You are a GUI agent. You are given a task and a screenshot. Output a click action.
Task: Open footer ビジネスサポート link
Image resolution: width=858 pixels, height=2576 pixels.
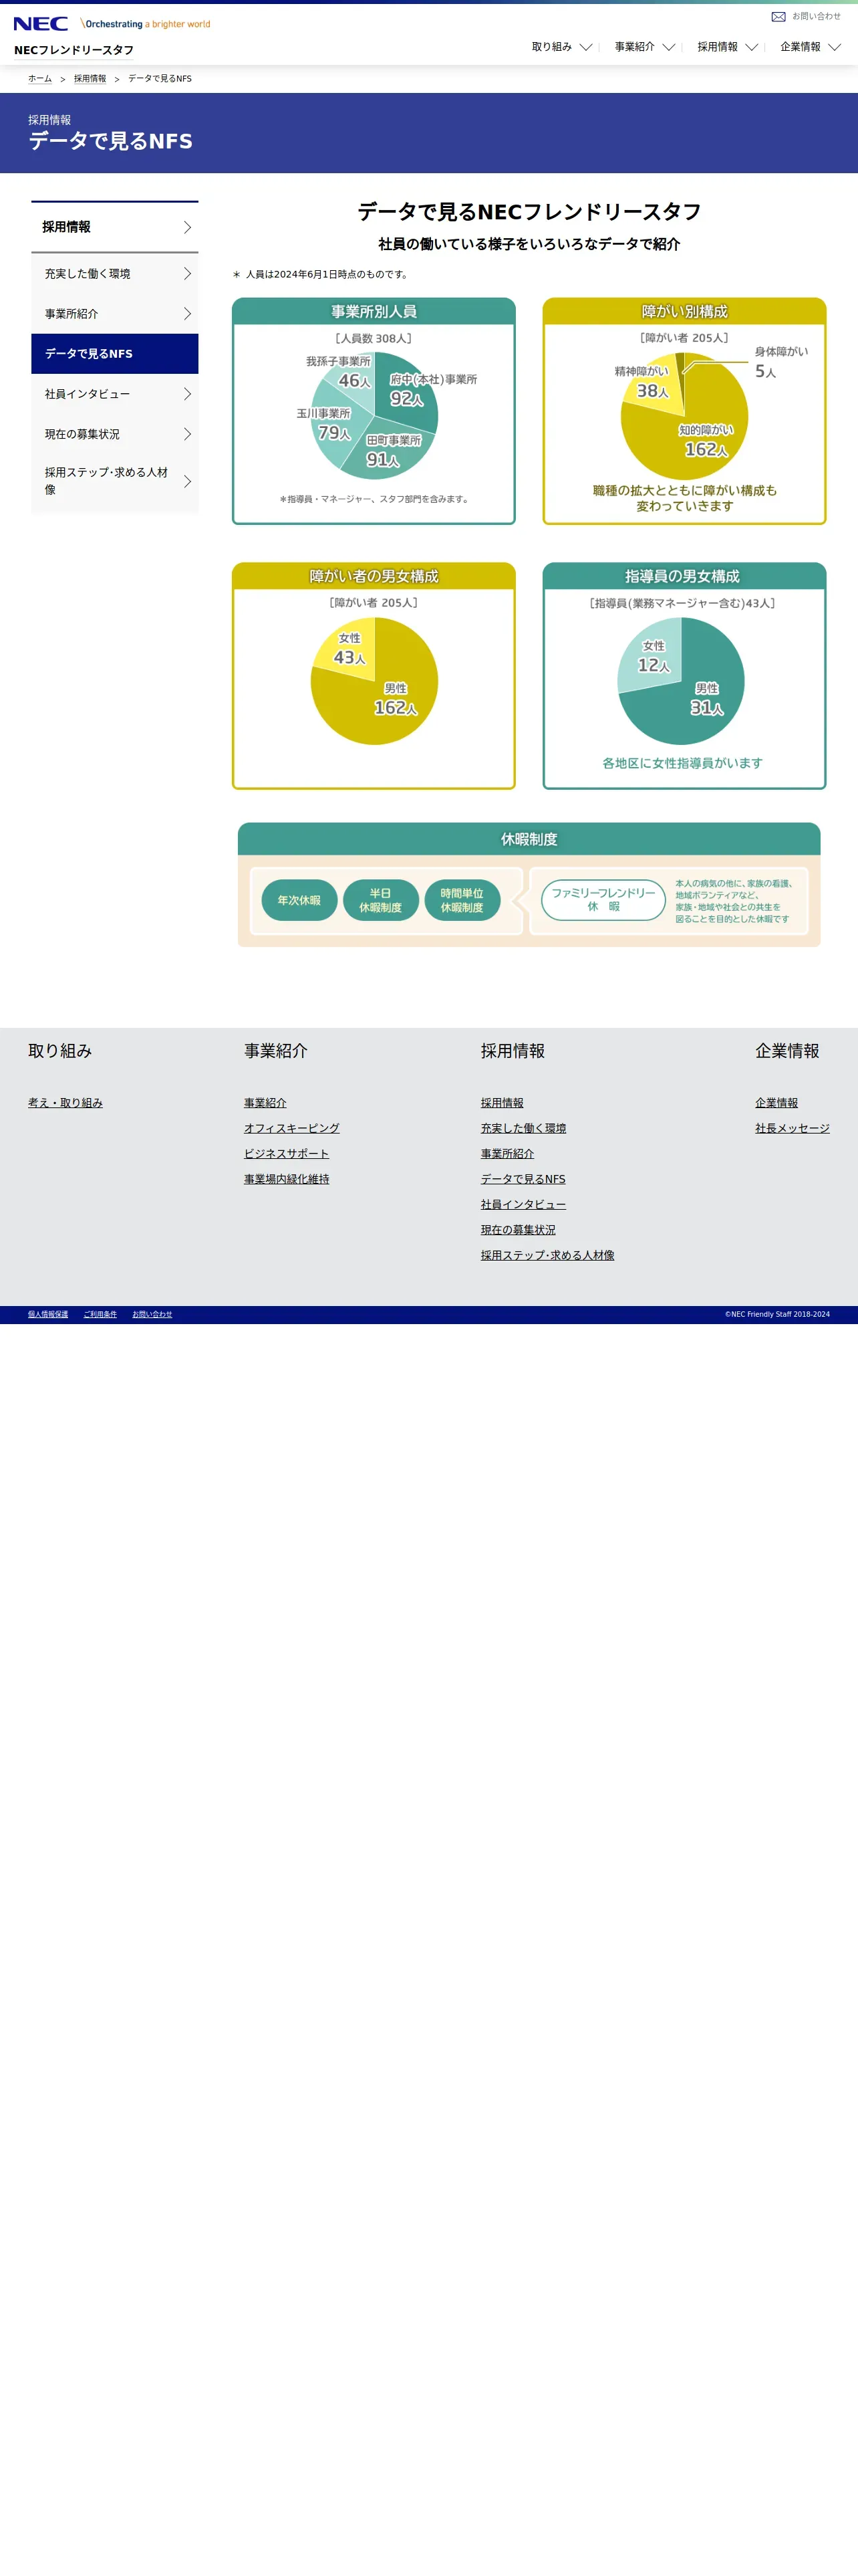[286, 1153]
